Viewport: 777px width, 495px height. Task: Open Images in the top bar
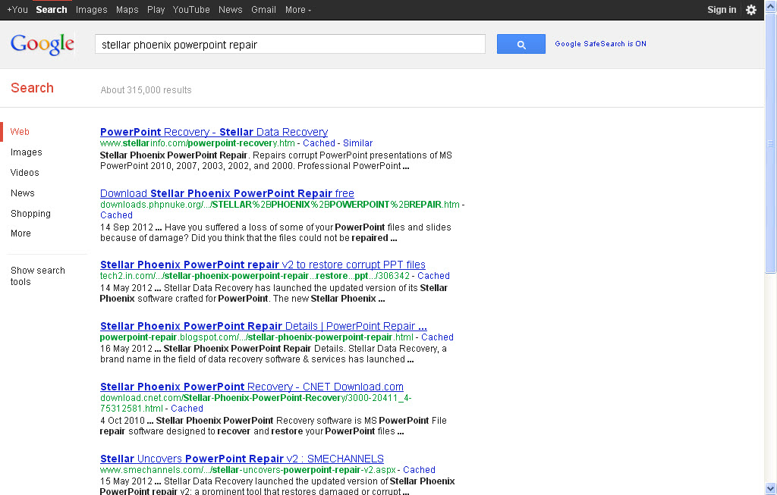91,10
